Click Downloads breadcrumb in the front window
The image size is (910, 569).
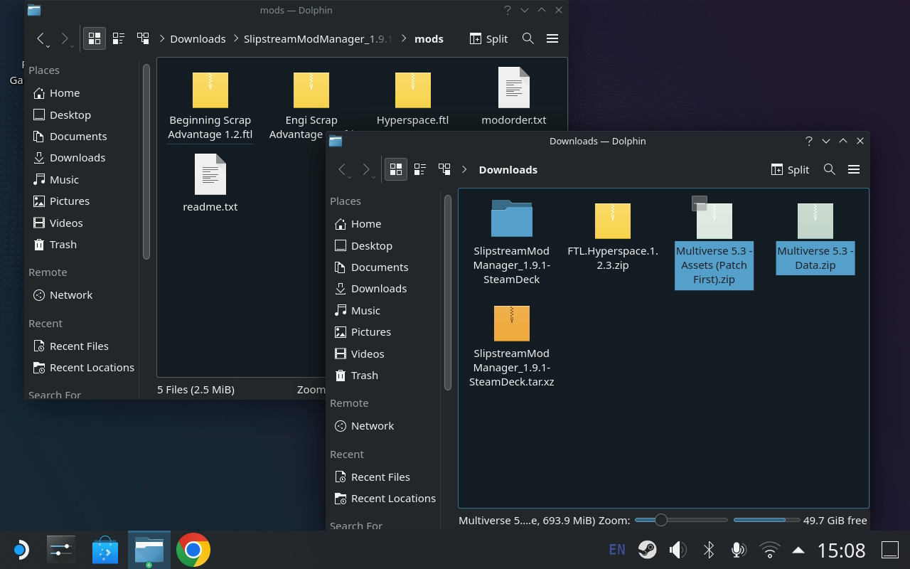[x=508, y=169]
